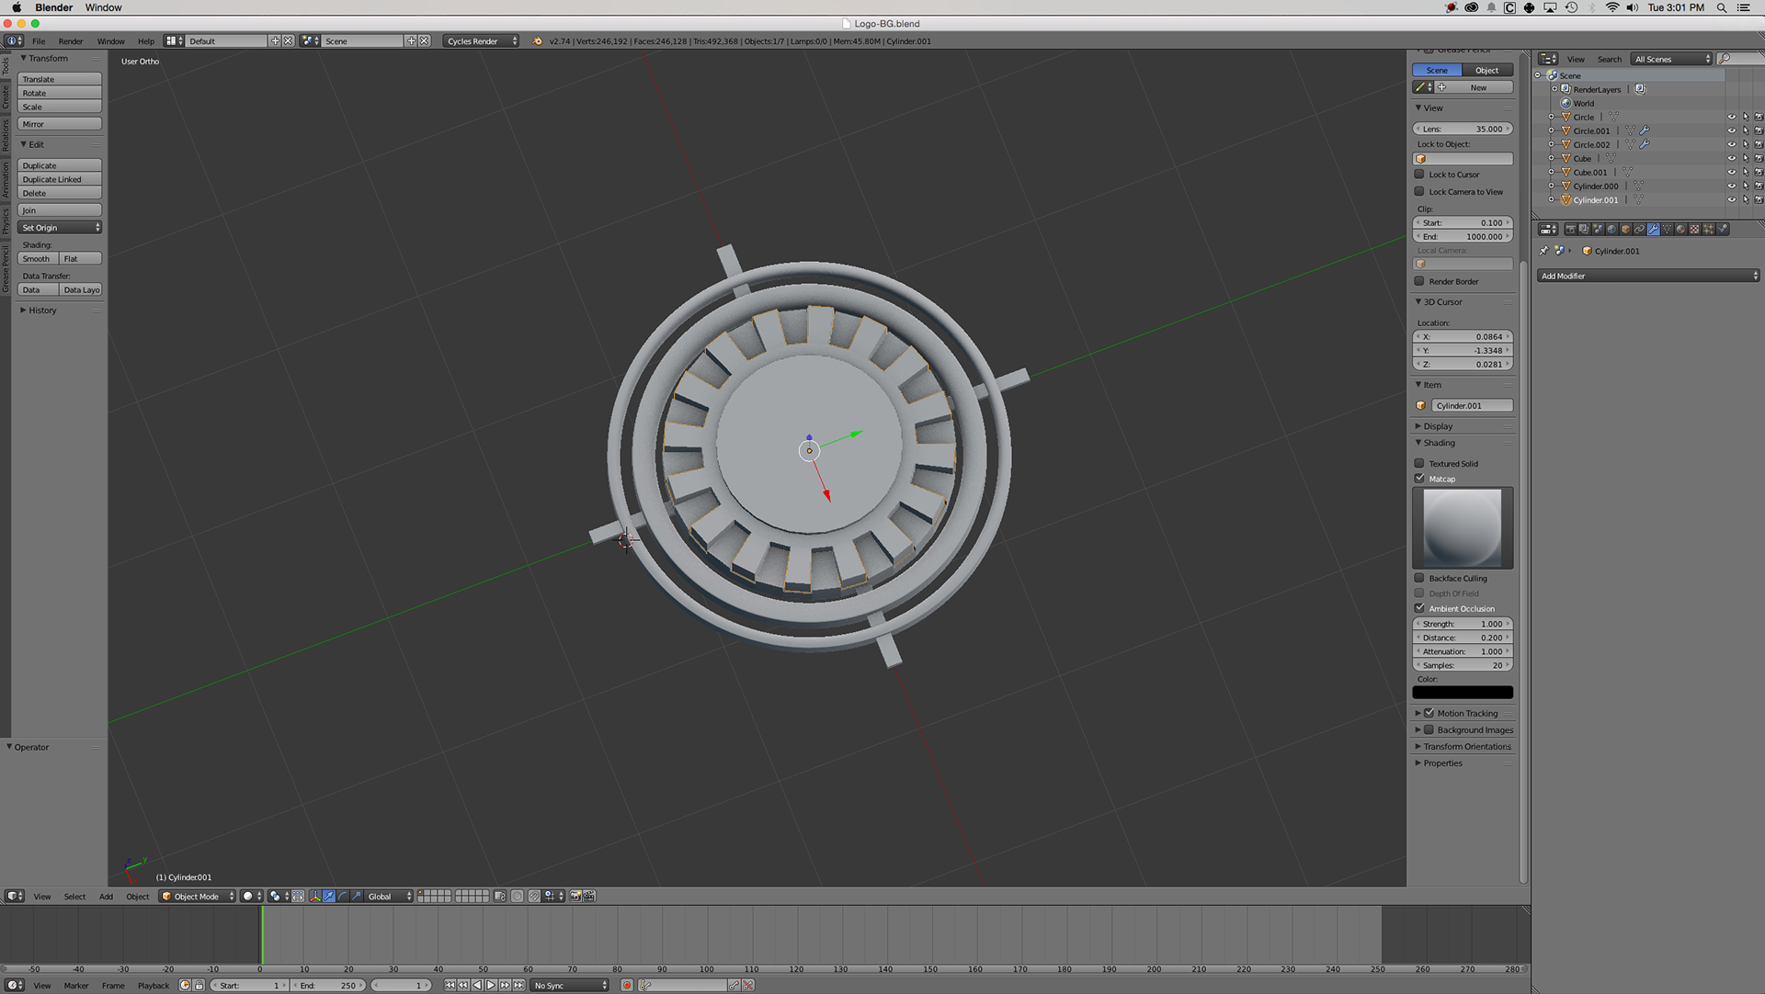Expand the History panel
Viewport: 1765px width, 994px height.
41,311
